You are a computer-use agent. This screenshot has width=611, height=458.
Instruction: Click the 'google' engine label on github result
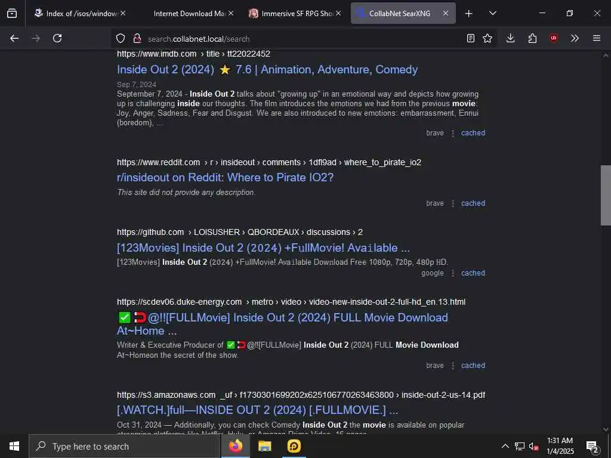click(433, 273)
